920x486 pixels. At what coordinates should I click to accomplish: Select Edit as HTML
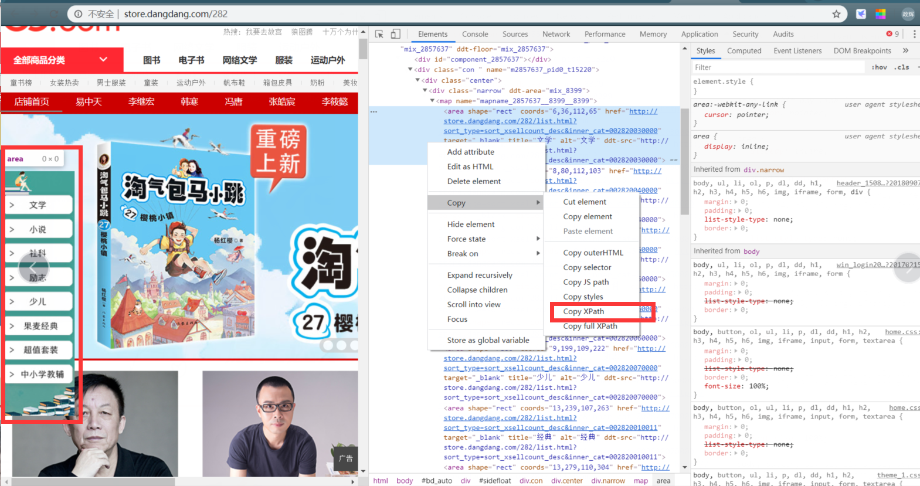[470, 166]
